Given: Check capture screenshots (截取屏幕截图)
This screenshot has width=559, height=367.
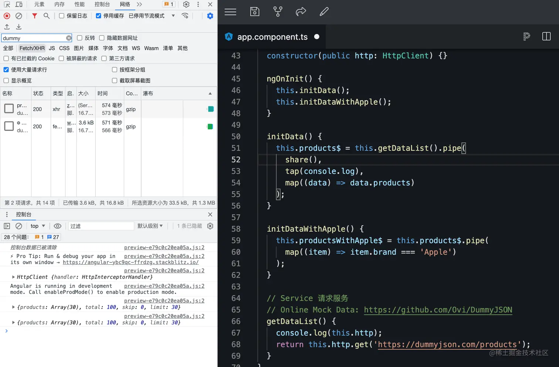Looking at the screenshot, I should click(115, 81).
